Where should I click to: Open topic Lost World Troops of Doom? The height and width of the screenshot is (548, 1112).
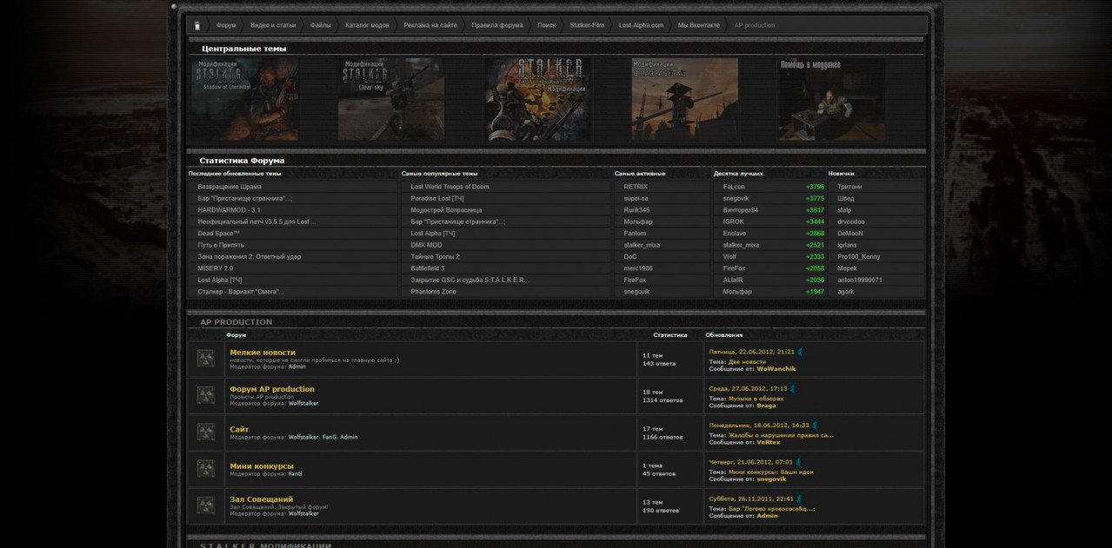pos(449,187)
